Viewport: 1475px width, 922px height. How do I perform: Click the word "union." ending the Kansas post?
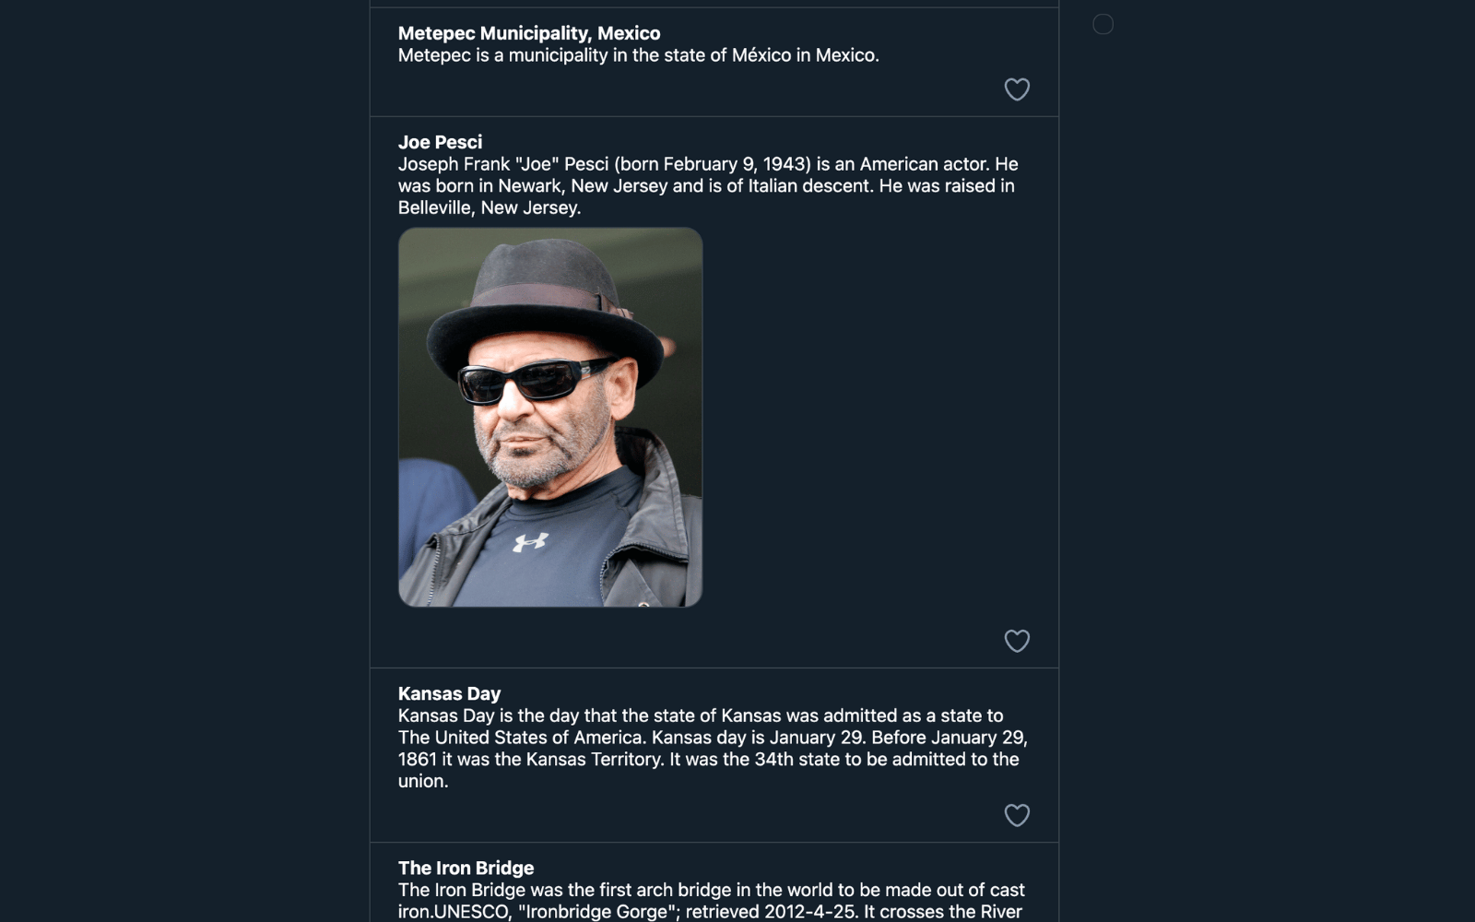[423, 781]
